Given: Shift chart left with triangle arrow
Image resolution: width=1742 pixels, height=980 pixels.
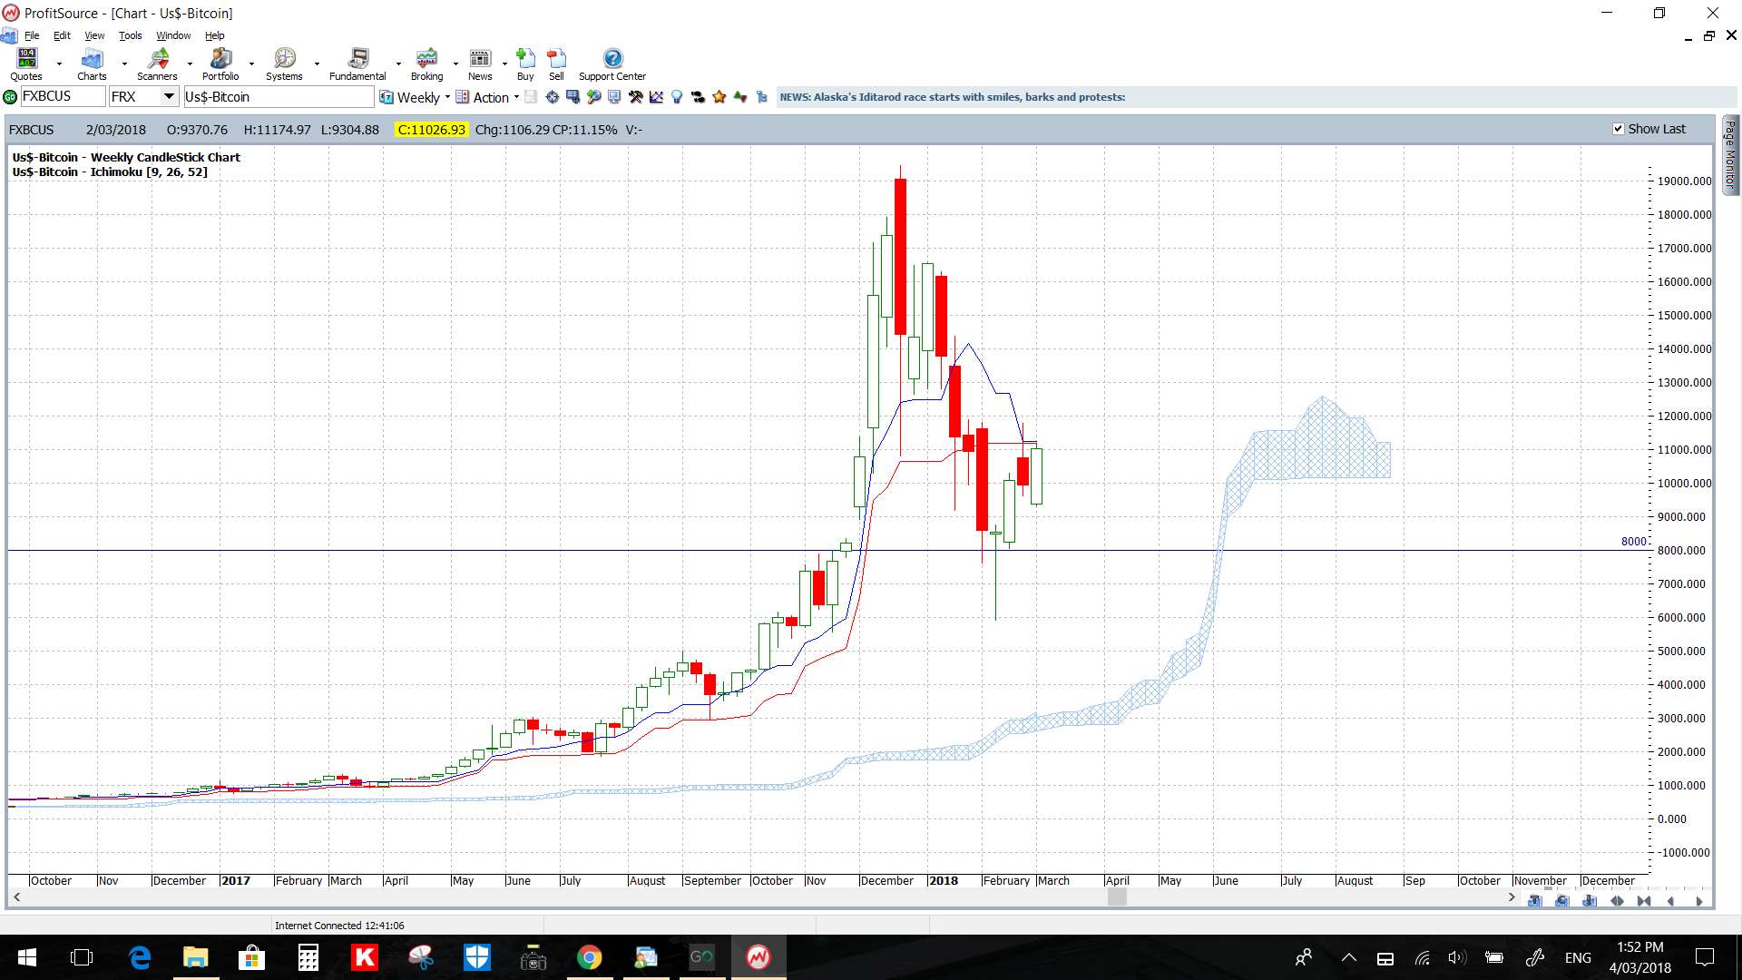Looking at the screenshot, I should [1671, 901].
